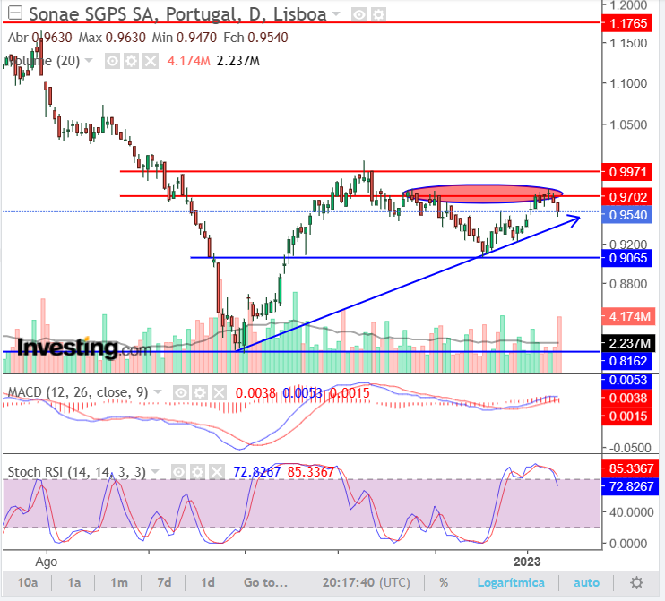Click the MACD 0.0015 scale label

[626, 416]
